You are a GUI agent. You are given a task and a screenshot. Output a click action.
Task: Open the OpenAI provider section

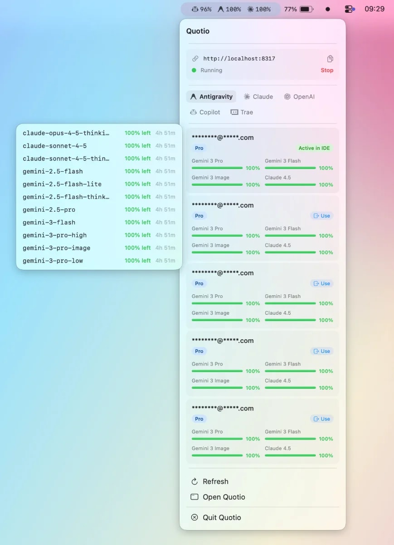coord(299,96)
